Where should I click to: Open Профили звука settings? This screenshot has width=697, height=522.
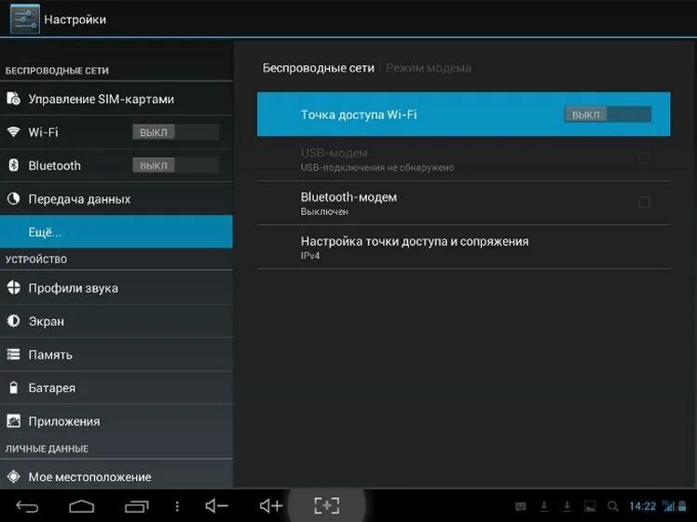click(x=116, y=288)
